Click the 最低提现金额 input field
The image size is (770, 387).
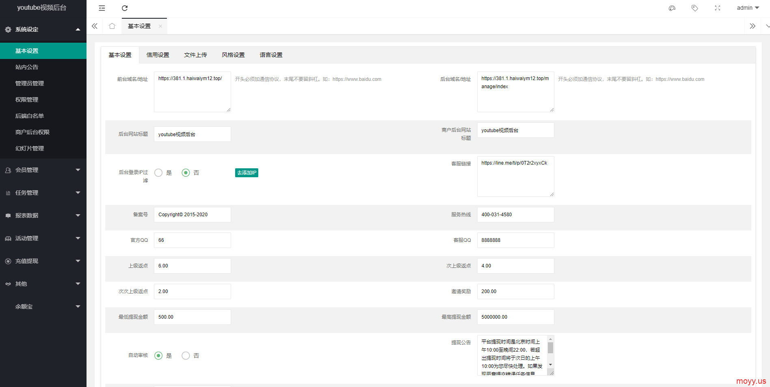(192, 317)
